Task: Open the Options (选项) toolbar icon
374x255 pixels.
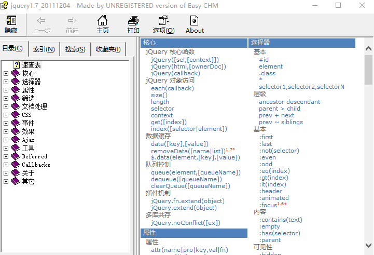Action: tap(163, 21)
